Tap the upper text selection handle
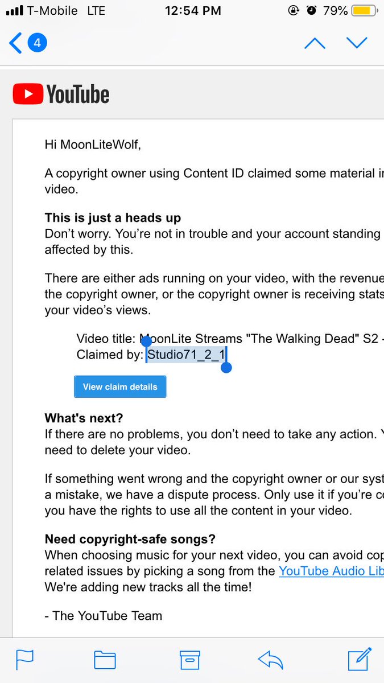Viewport: 384px width, 683px height. coord(146,342)
